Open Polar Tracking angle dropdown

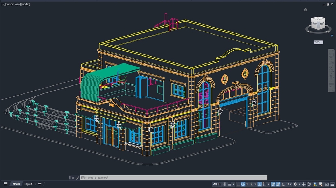pos(247,184)
